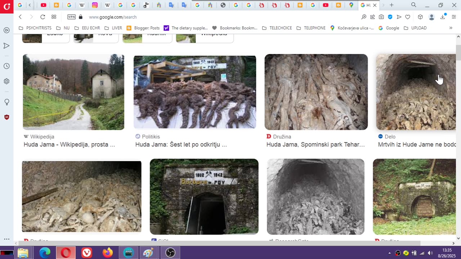Open My Flow from the sidebar

tap(6, 46)
